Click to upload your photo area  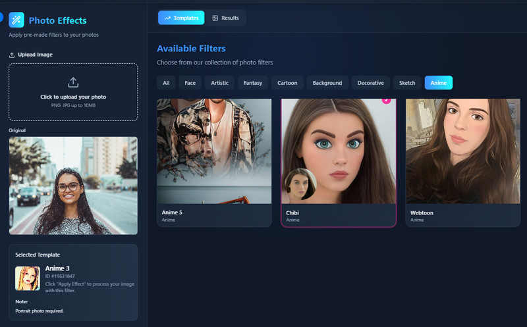coord(73,92)
